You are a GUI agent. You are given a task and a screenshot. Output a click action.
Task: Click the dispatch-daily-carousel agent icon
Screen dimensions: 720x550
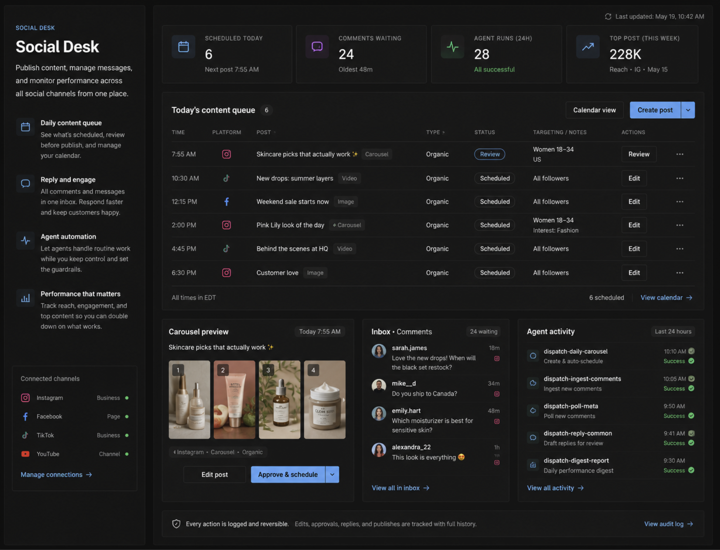coord(533,356)
